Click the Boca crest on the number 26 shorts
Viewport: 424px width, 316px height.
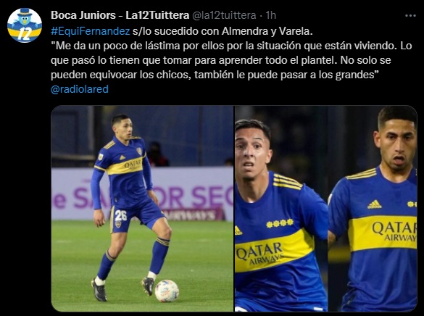(118, 224)
